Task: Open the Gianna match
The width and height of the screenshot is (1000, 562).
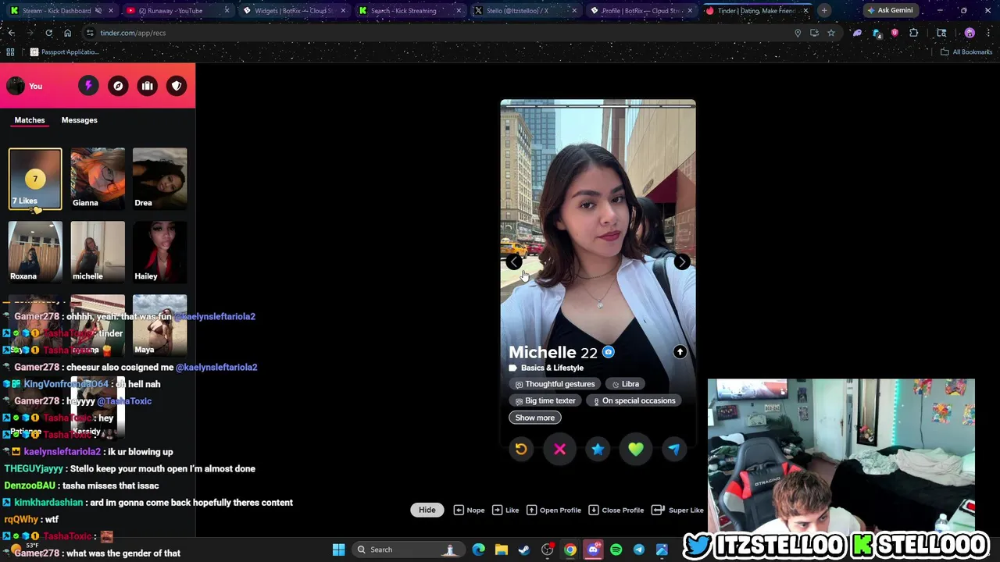Action: [98, 178]
